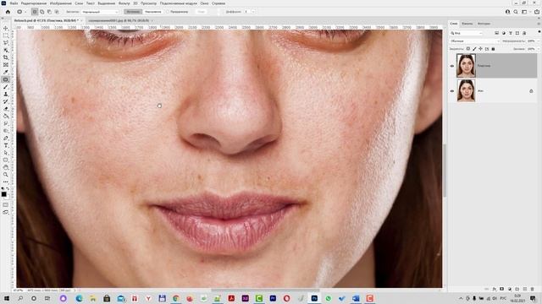Open the Layers panel flyout menu
542x304 pixels.
tap(539, 24)
